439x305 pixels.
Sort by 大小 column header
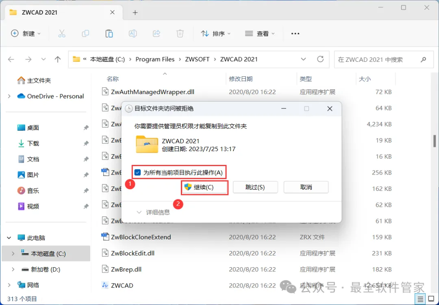tap(365, 79)
